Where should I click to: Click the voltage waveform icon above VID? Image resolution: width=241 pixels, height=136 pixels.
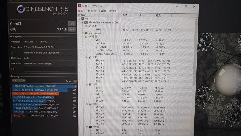90,36
